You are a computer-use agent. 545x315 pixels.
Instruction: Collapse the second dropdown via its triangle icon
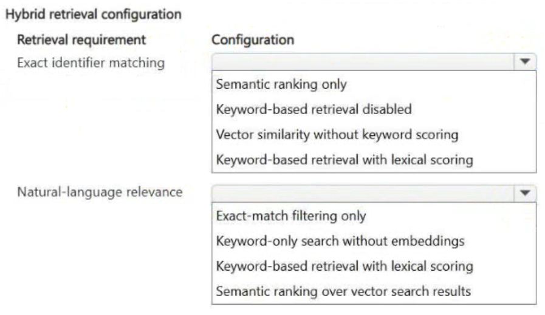(525, 193)
